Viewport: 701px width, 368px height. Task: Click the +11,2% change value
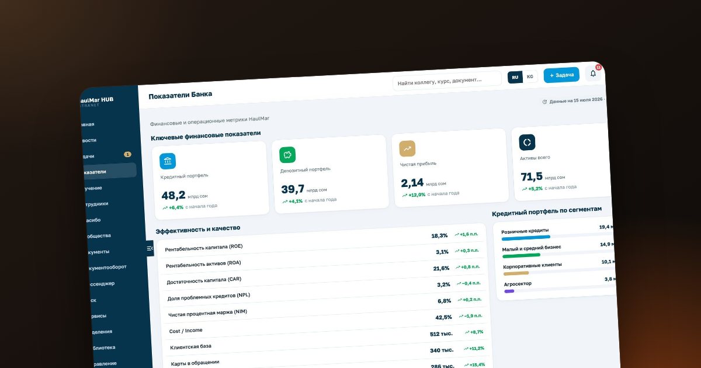coord(476,348)
